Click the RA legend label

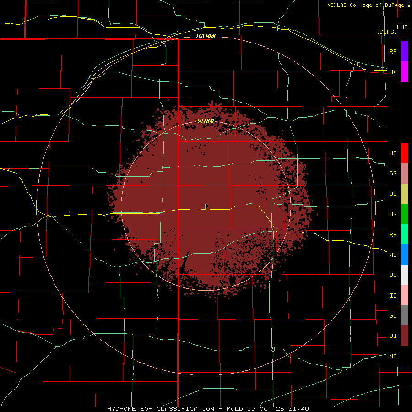coord(393,235)
